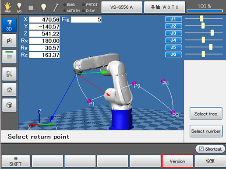Click the home view icon
Screen dimensions: 226x169
9,89
